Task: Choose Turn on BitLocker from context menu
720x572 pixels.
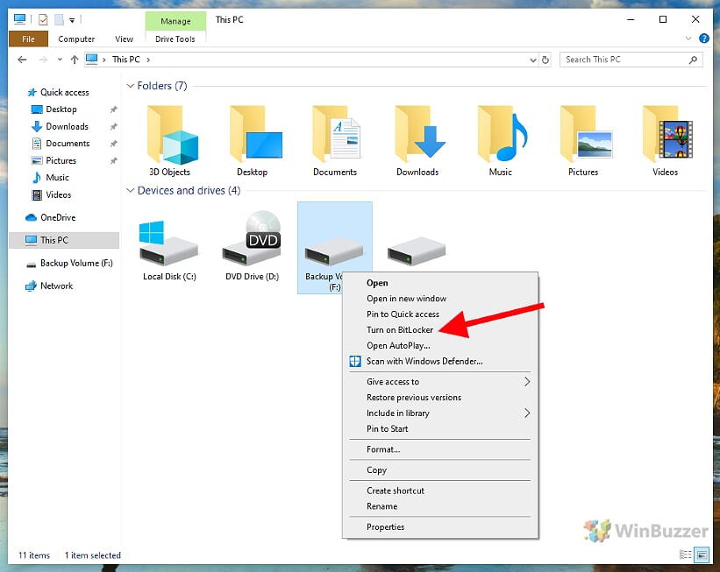Action: click(400, 330)
